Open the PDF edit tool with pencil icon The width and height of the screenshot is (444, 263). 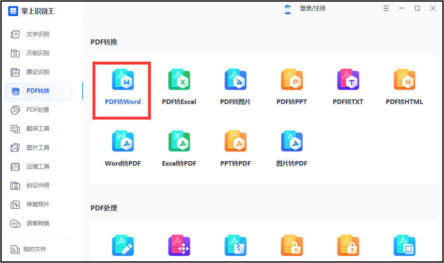pos(123,245)
